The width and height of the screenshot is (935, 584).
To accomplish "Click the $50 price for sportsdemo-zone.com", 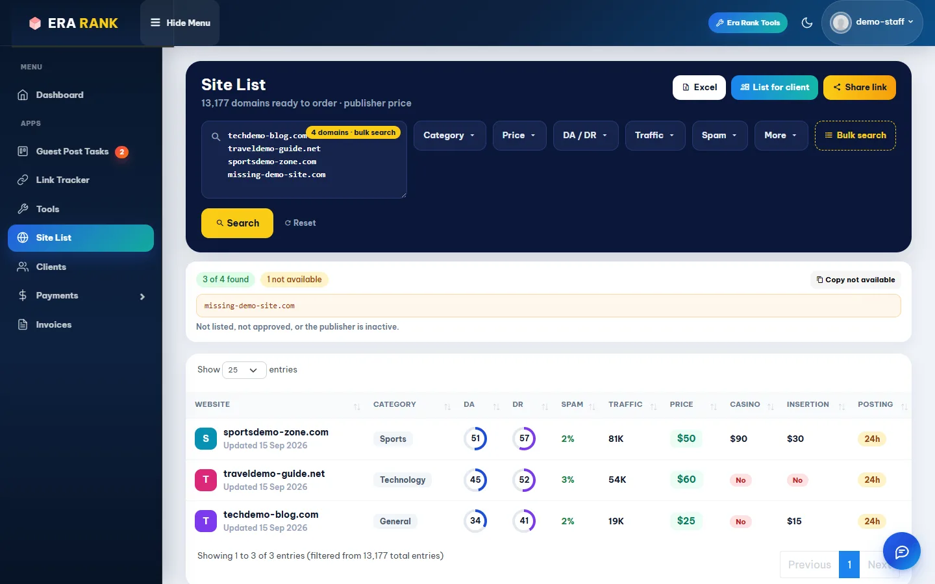I will tap(686, 439).
